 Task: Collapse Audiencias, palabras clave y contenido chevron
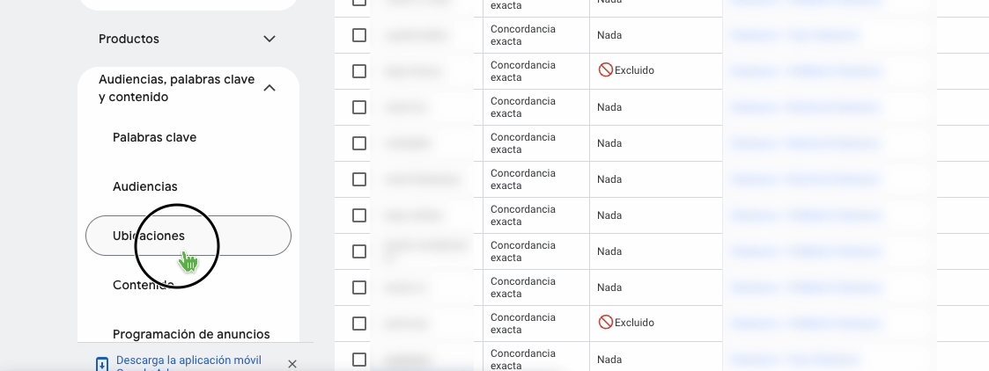(x=269, y=88)
